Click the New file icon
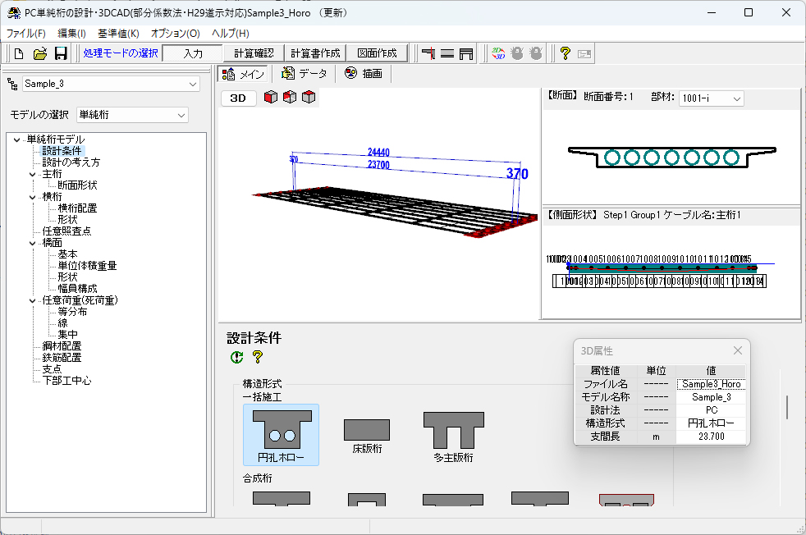806x535 pixels. pos(19,53)
